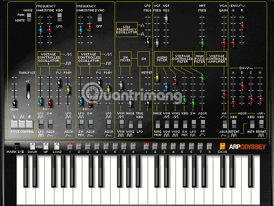Click the flat pitch control button
Screen dimensions: 274x206
(x=15, y=124)
